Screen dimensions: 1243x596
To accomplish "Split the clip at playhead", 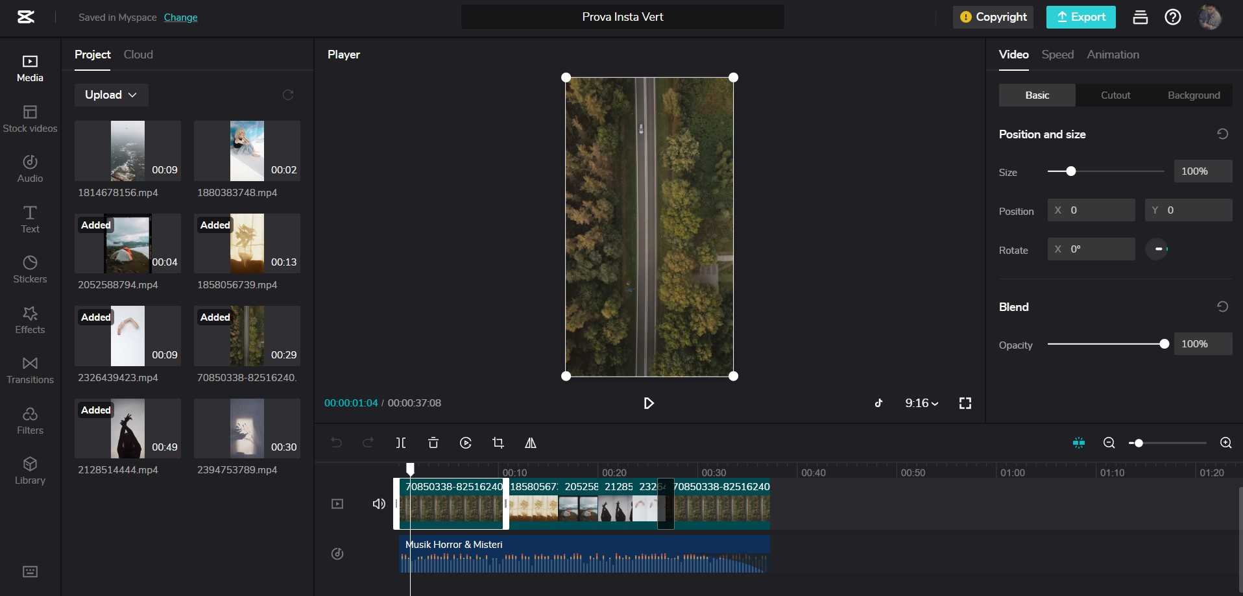I will pos(401,443).
